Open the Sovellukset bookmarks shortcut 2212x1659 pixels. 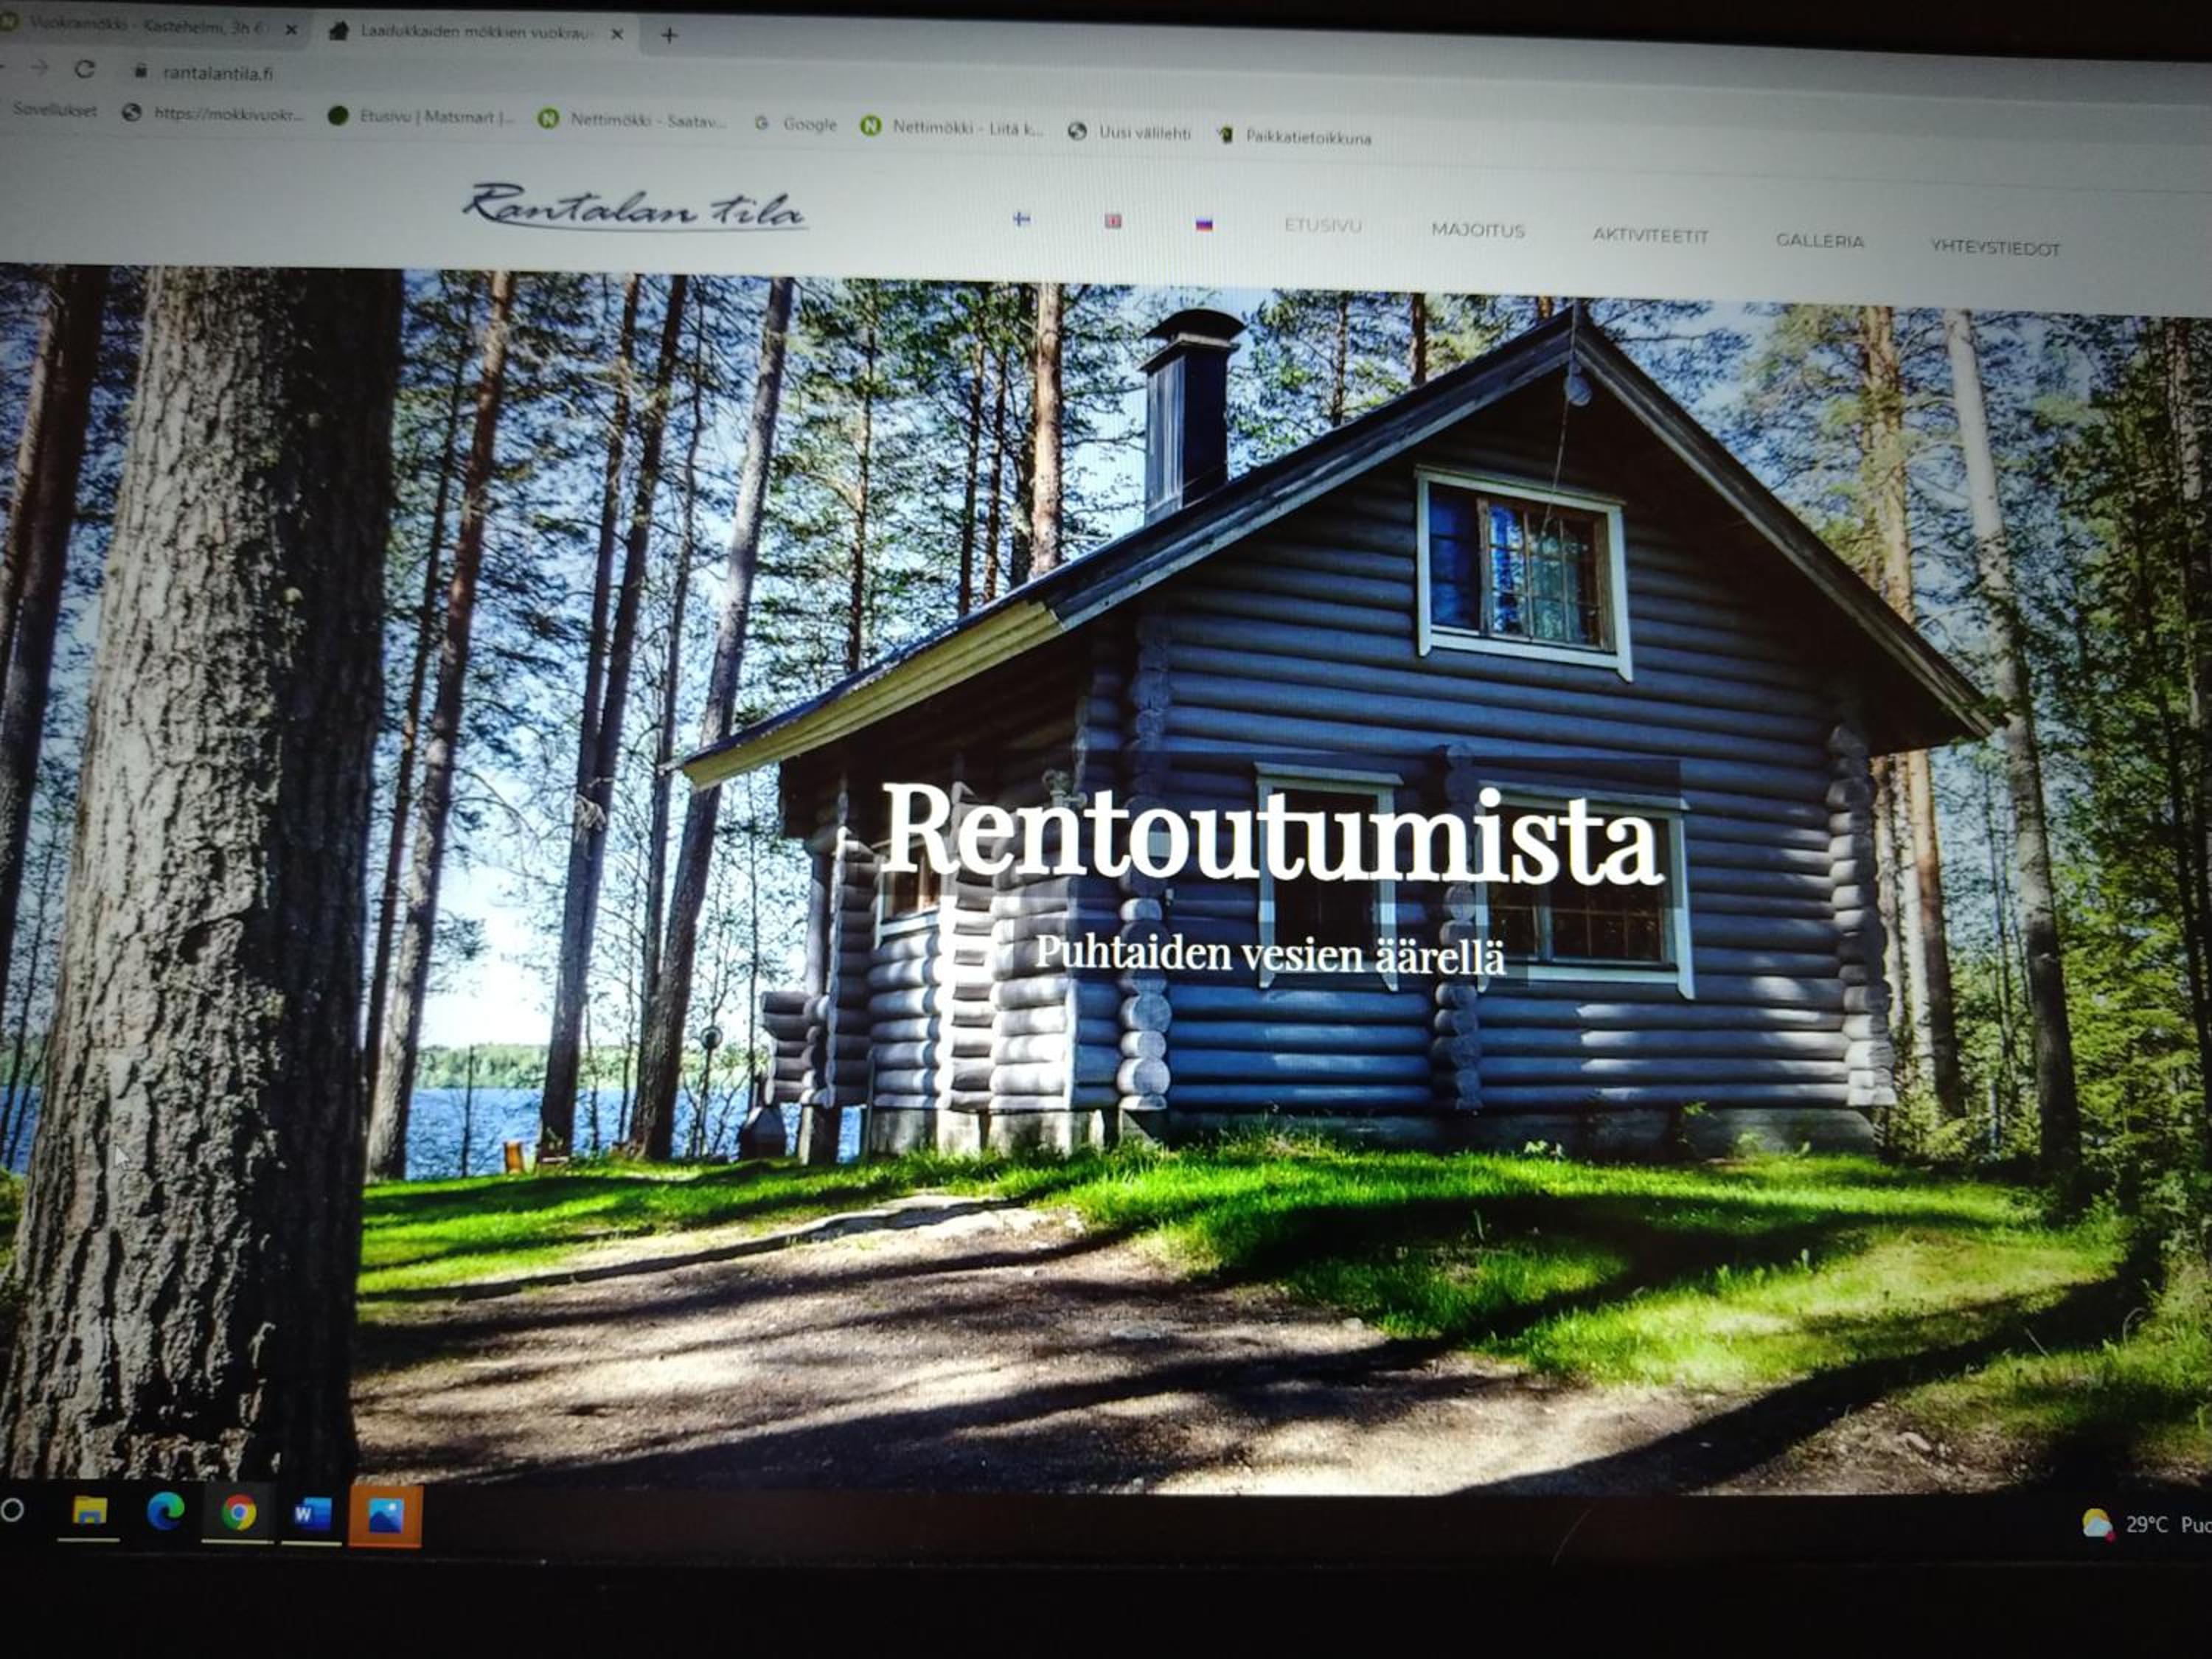coord(55,109)
